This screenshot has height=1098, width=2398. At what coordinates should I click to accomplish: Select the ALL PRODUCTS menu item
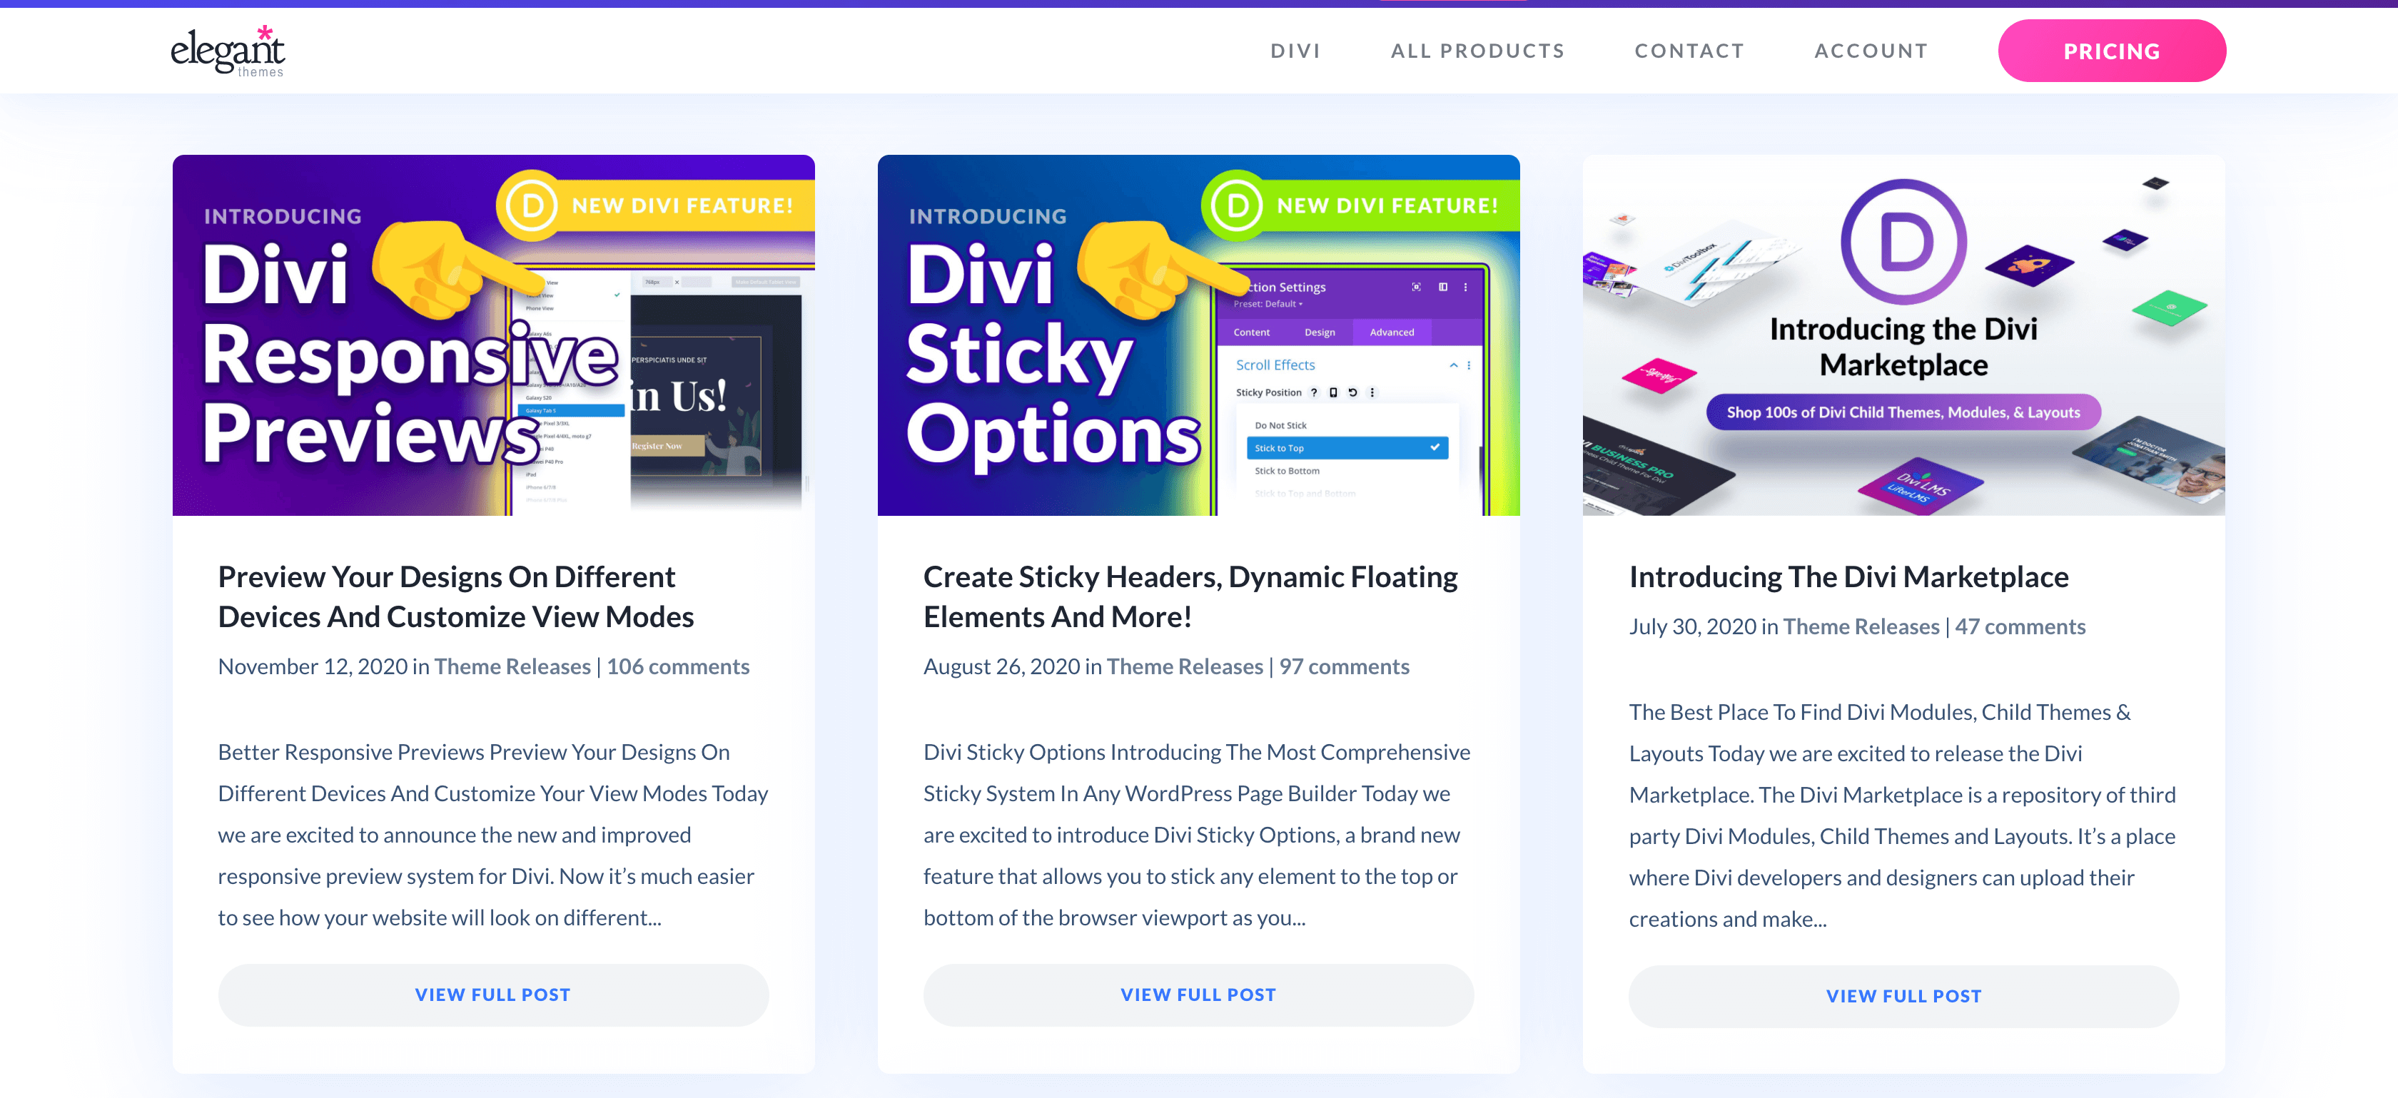click(x=1477, y=51)
